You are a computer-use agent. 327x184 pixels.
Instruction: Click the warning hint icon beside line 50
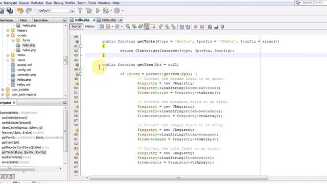coord(77,84)
